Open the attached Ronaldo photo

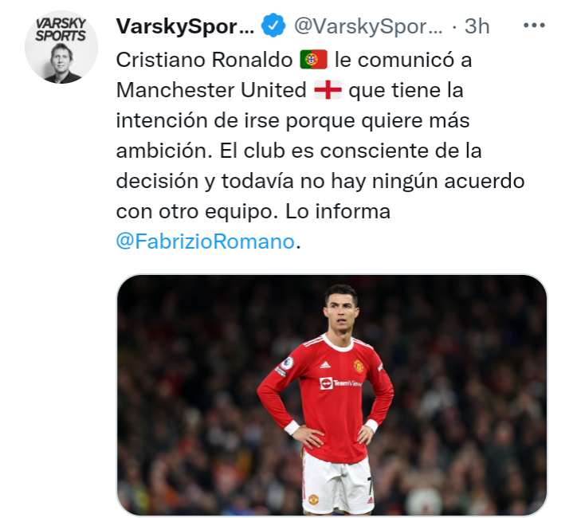tap(332, 395)
